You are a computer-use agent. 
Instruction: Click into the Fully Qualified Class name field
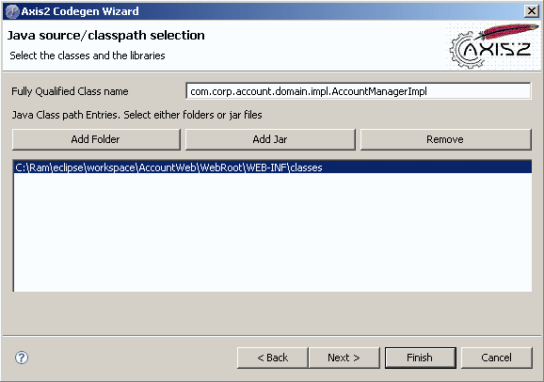point(358,91)
